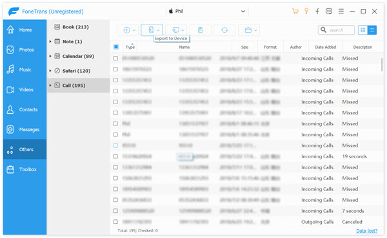This screenshot has width=387, height=238.
Task: Expand the Calendar (89) tree item
Action: coord(50,56)
